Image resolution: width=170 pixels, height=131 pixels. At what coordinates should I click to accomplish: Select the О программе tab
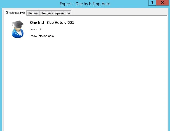(15, 13)
